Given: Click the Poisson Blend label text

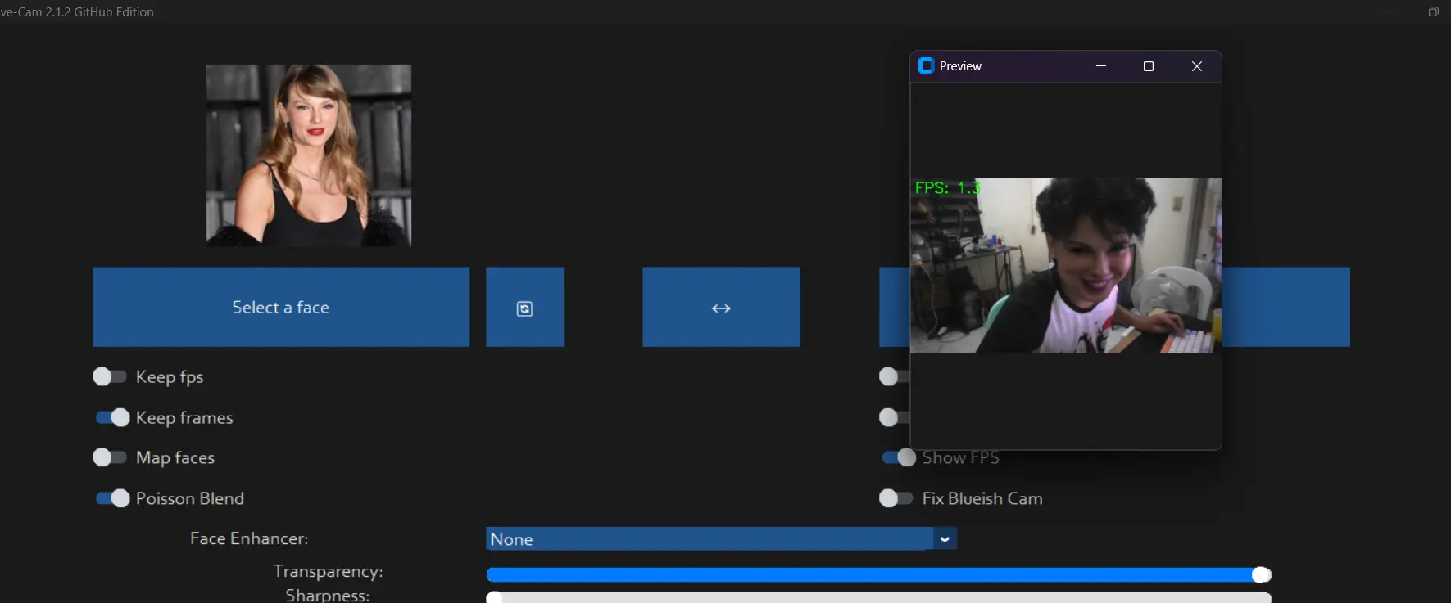Looking at the screenshot, I should [190, 498].
